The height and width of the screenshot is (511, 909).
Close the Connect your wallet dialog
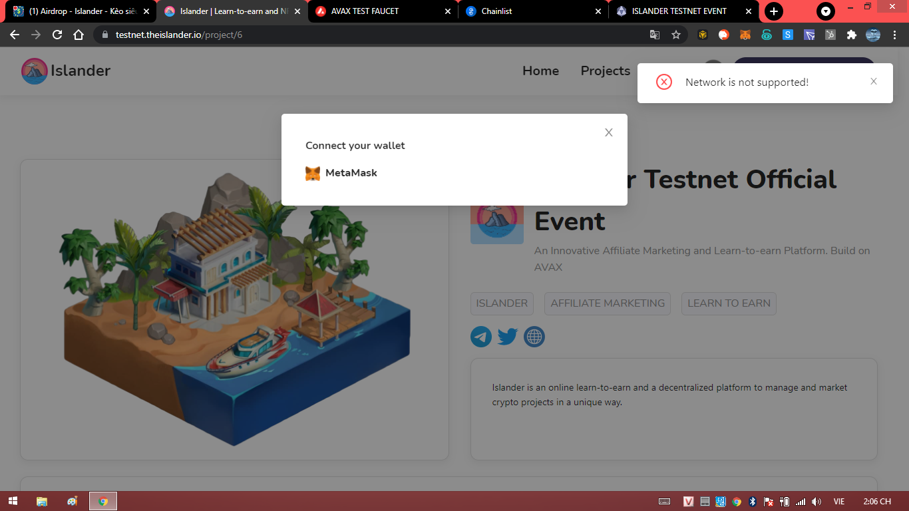pos(608,132)
